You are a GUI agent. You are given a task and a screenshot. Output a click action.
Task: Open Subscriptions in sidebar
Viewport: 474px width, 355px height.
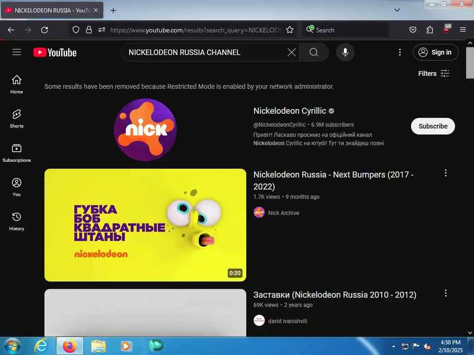click(x=17, y=153)
